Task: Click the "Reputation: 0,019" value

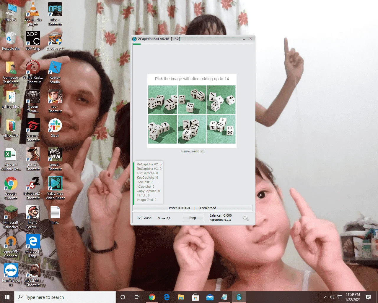Action: point(220,220)
